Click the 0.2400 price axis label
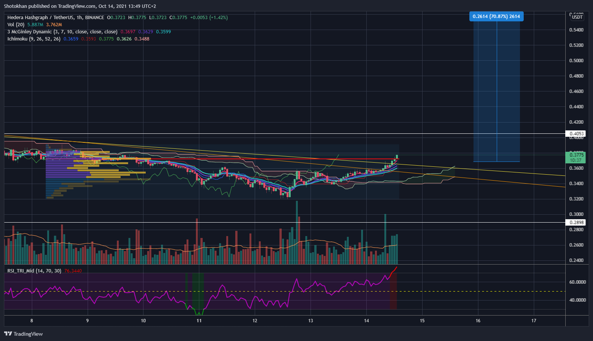Screen dimensions: 593x341 click(x=576, y=260)
